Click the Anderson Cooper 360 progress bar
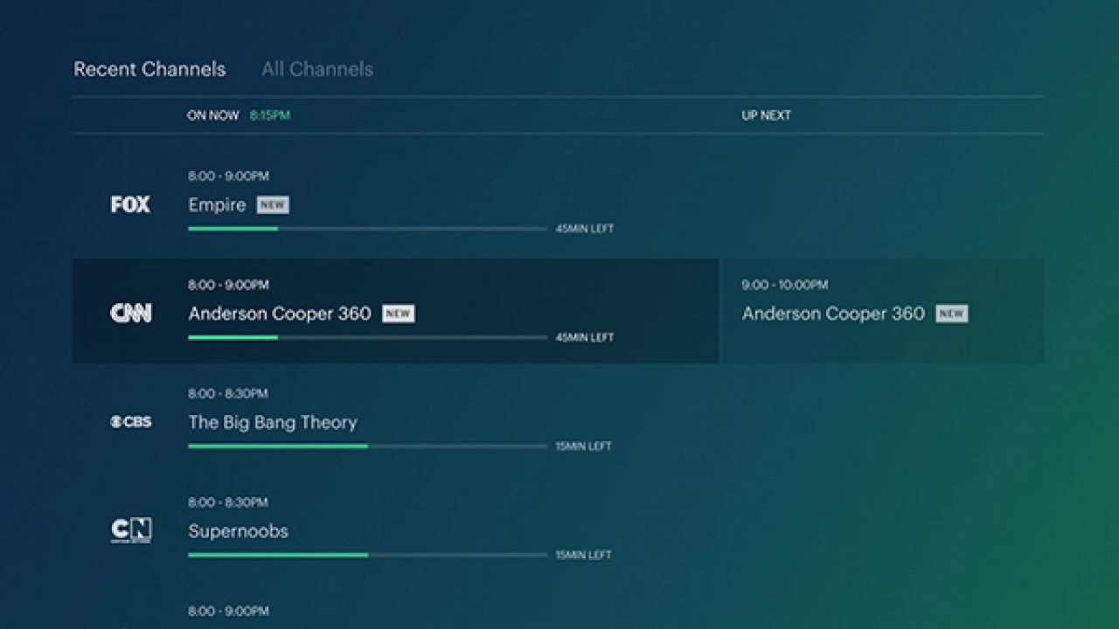The width and height of the screenshot is (1119, 629). (367, 337)
